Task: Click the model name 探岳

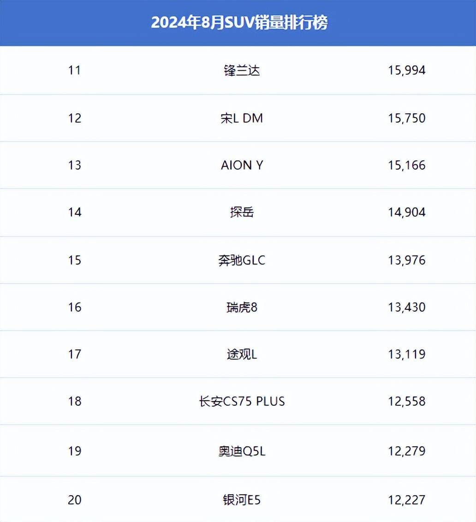Action: pyautogui.click(x=242, y=212)
